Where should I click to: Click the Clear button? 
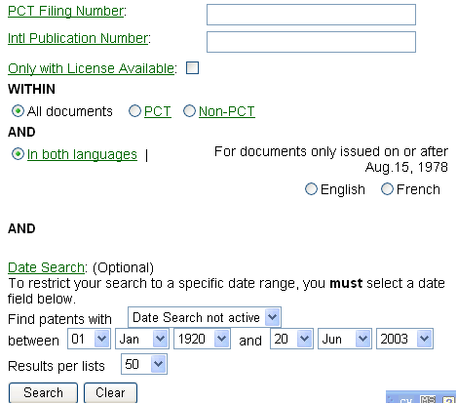pos(110,392)
